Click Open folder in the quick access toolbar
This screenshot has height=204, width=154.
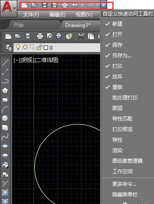tap(35, 5)
